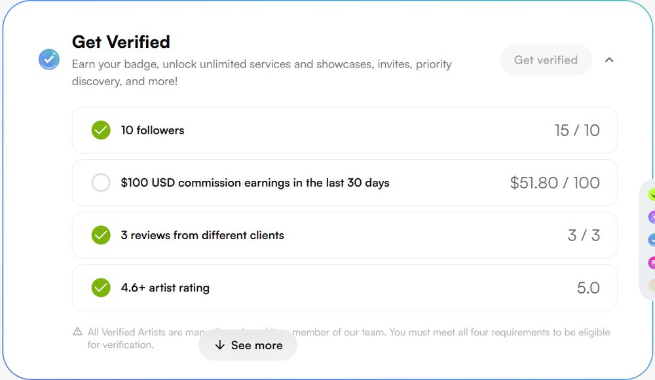Click the down arrow icon in See more
Image resolution: width=655 pixels, height=380 pixels.
pyautogui.click(x=220, y=345)
